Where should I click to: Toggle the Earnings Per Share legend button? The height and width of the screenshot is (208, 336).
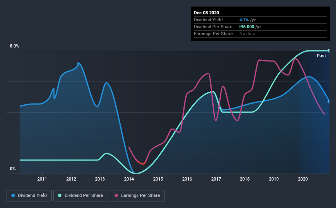pos(137,196)
